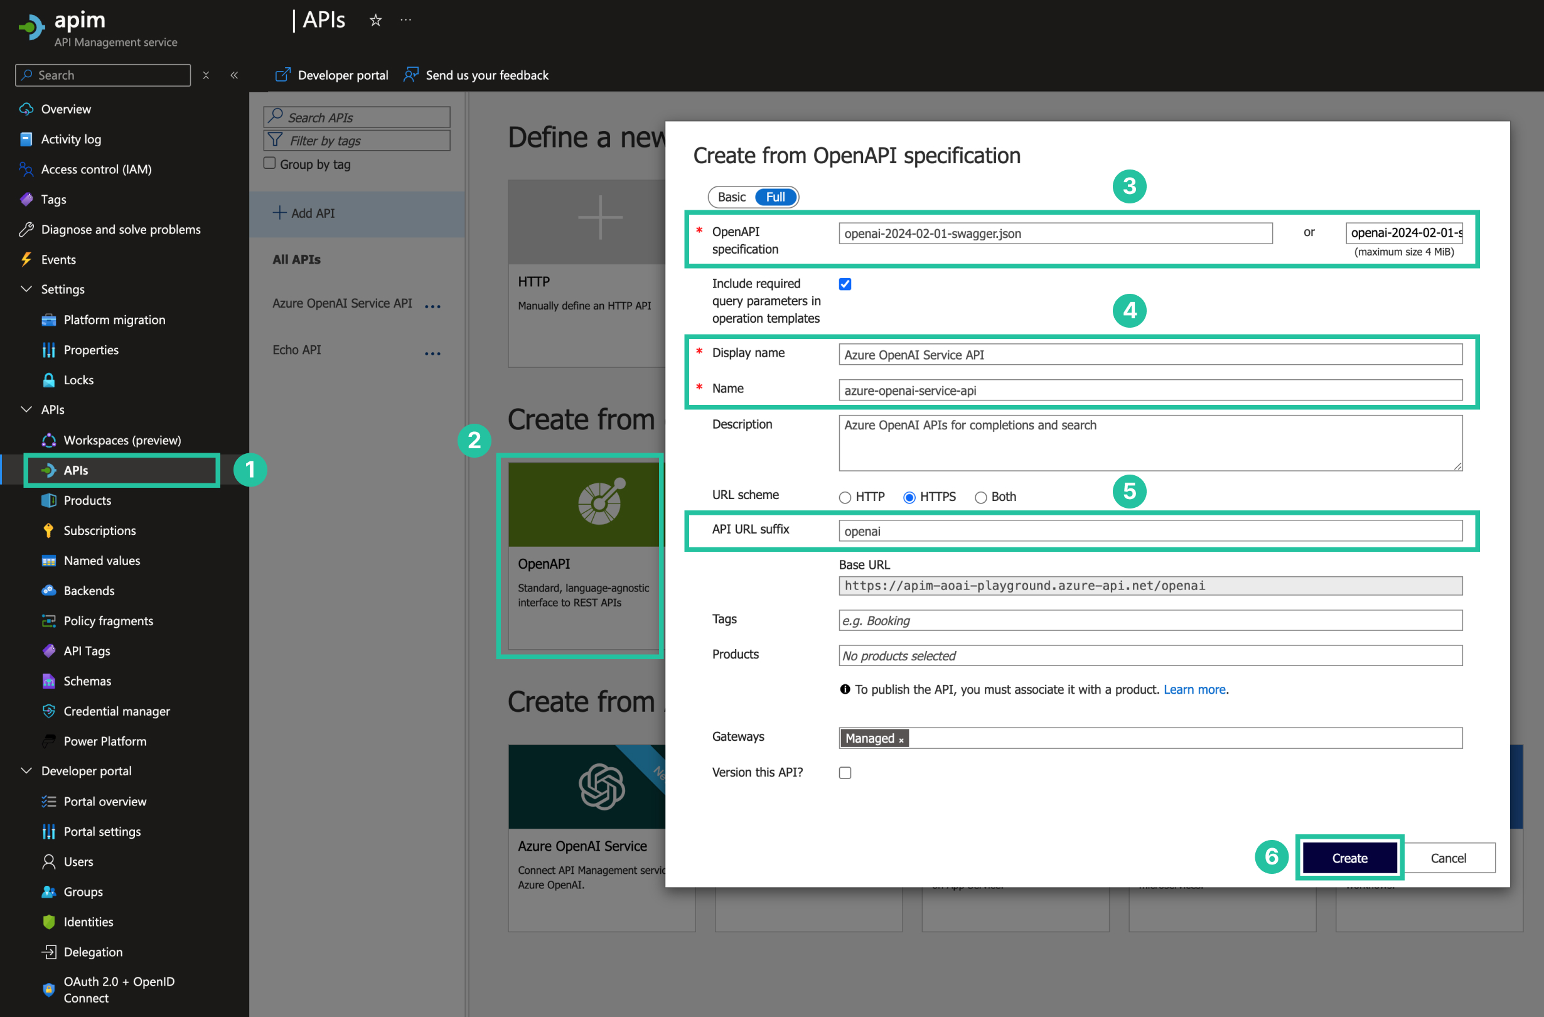Check the Version this API checkbox
The width and height of the screenshot is (1544, 1017).
pos(845,772)
